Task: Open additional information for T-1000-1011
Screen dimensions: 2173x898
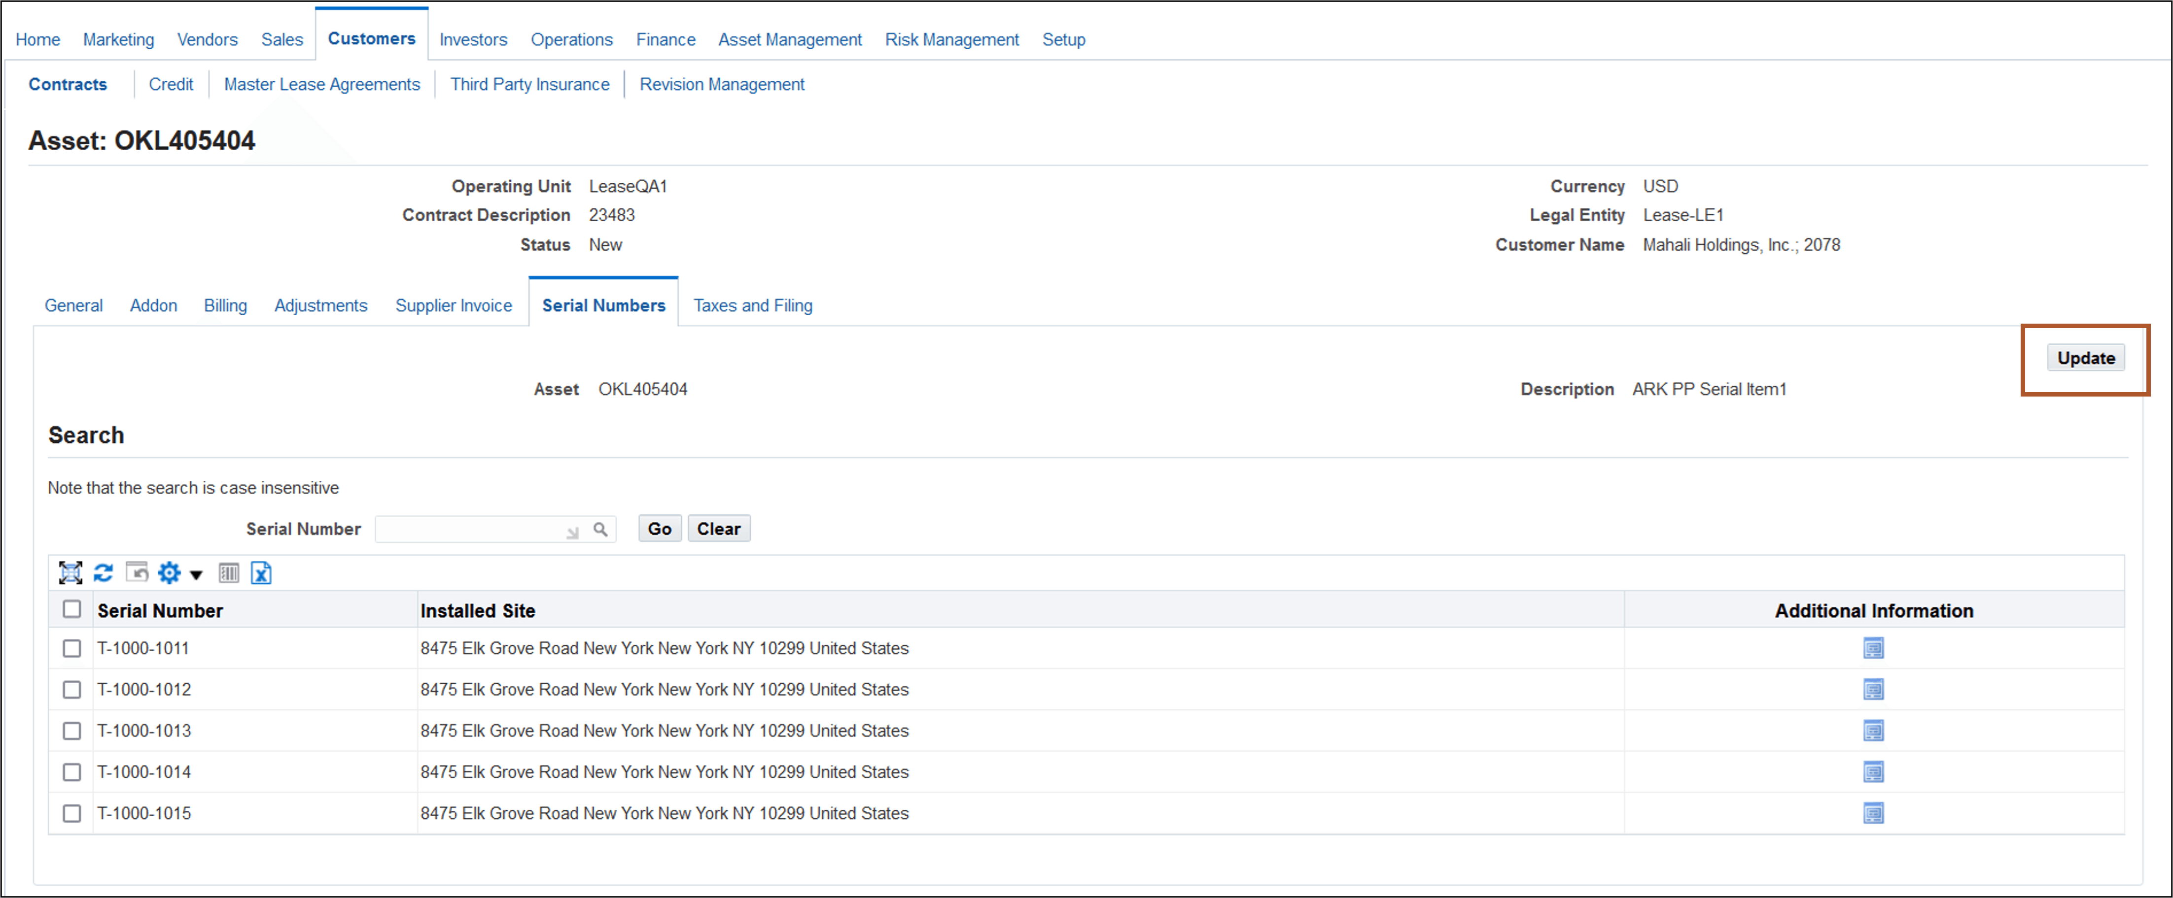Action: 1873,648
